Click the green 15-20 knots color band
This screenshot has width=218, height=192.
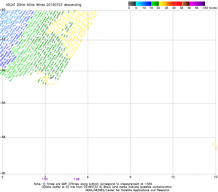[x=155, y=4]
